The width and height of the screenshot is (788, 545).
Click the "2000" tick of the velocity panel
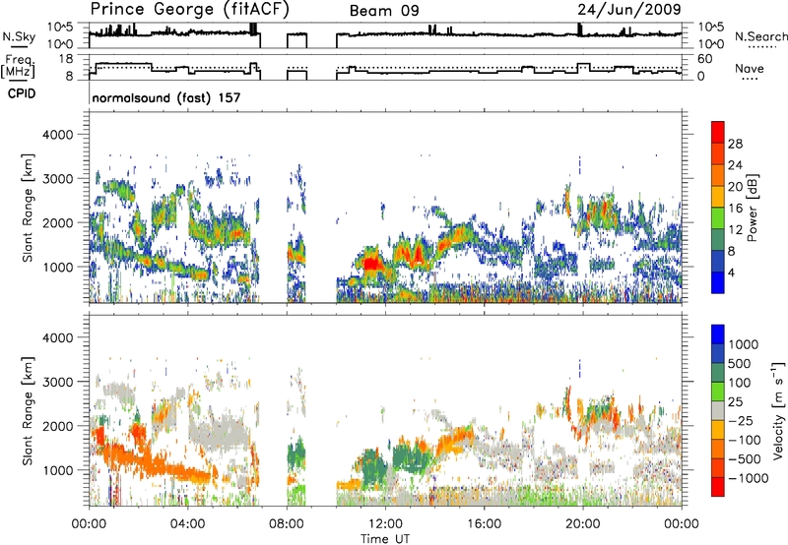pyautogui.click(x=57, y=426)
